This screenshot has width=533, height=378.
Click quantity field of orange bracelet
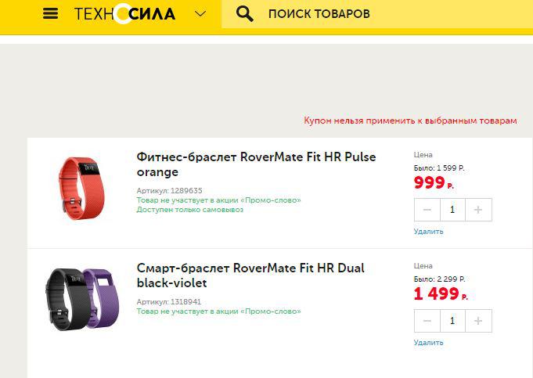(452, 210)
